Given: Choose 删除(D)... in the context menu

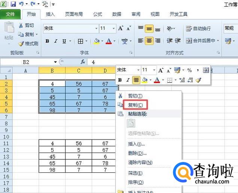Looking at the screenshot, I should 137,153.
